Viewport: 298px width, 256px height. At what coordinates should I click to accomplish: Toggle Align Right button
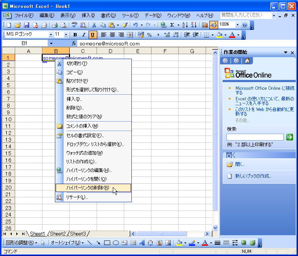click(x=121, y=35)
